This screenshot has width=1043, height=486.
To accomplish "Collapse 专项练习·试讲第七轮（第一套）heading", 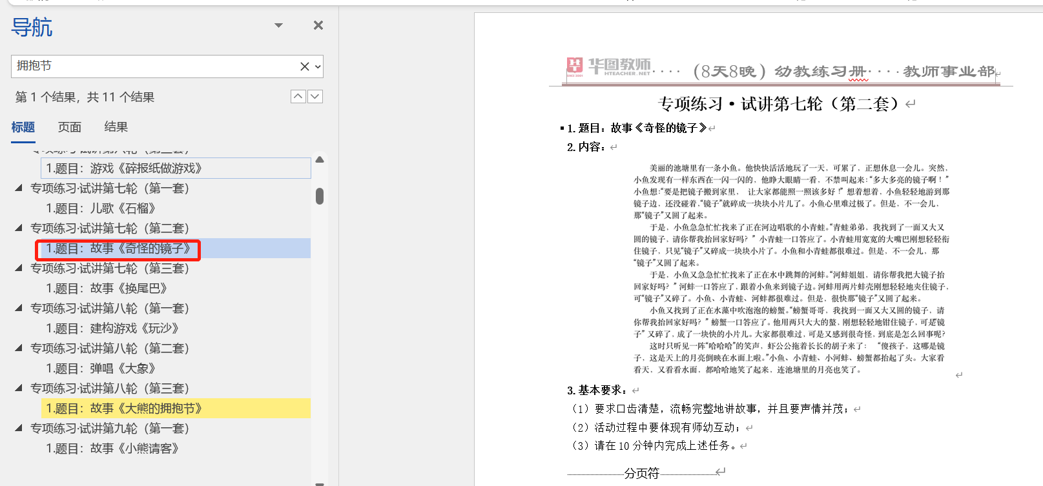I will pos(19,188).
